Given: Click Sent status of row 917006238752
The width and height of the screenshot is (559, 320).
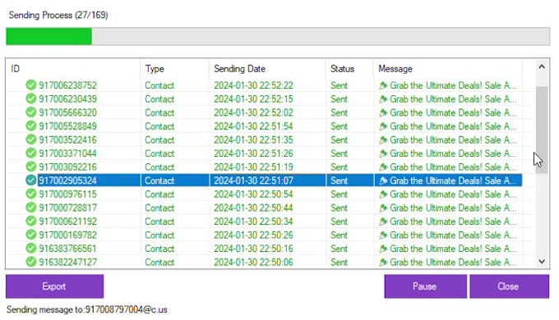Looking at the screenshot, I should [x=339, y=85].
